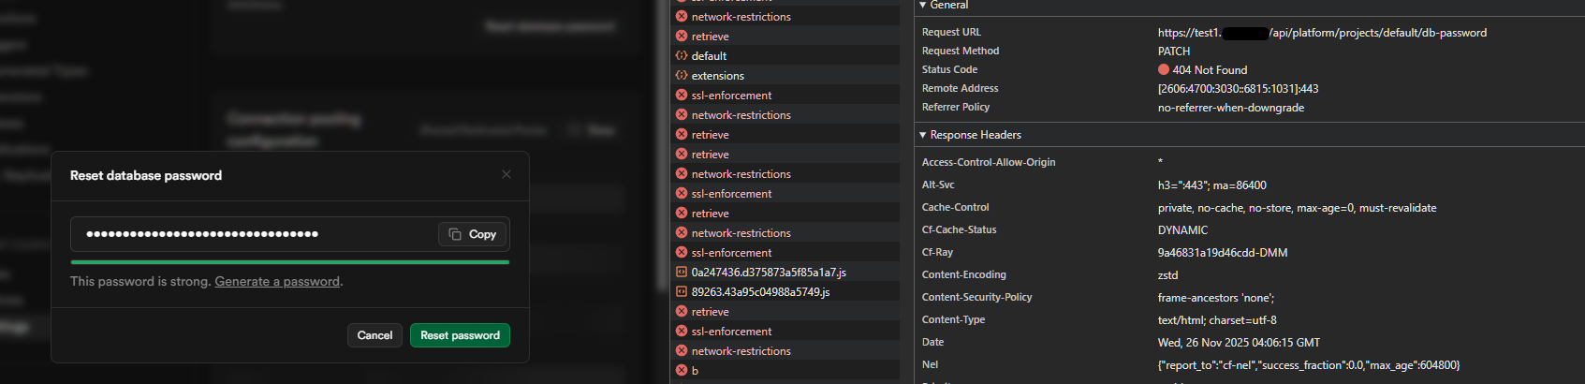Screen dimensions: 1585x384
Task: Click the red 404 Not Found status dot
Action: tap(1164, 69)
